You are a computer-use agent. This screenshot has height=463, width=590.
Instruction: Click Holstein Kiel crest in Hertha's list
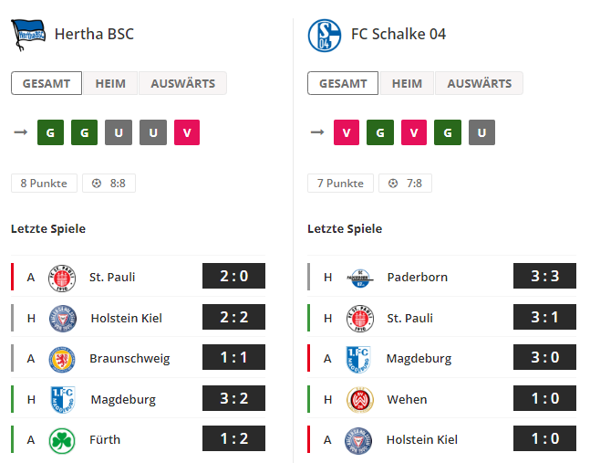tap(63, 319)
